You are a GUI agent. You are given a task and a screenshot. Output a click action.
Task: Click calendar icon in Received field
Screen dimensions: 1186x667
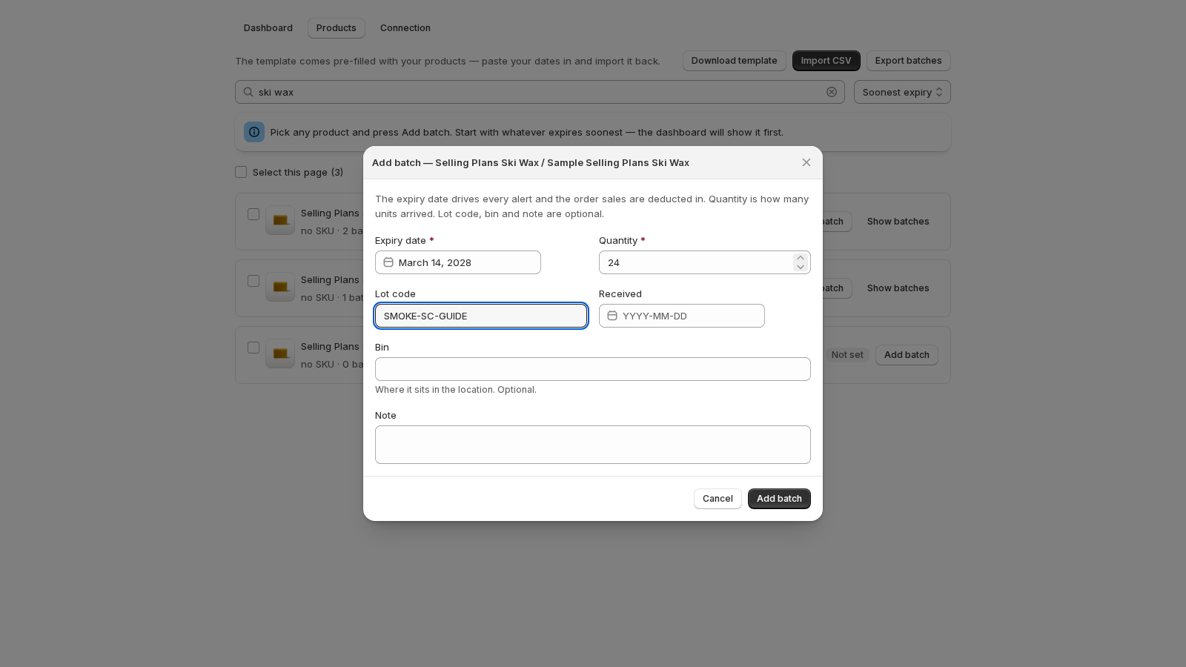click(x=612, y=316)
